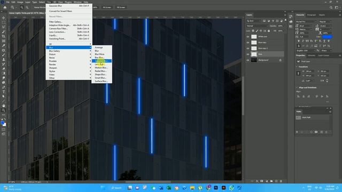Click the Fill Screen button
The width and height of the screenshot is (342, 192).
(121, 7)
